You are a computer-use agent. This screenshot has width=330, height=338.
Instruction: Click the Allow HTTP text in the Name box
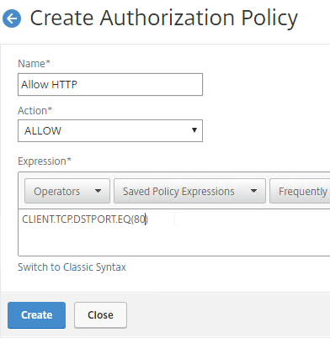click(49, 84)
